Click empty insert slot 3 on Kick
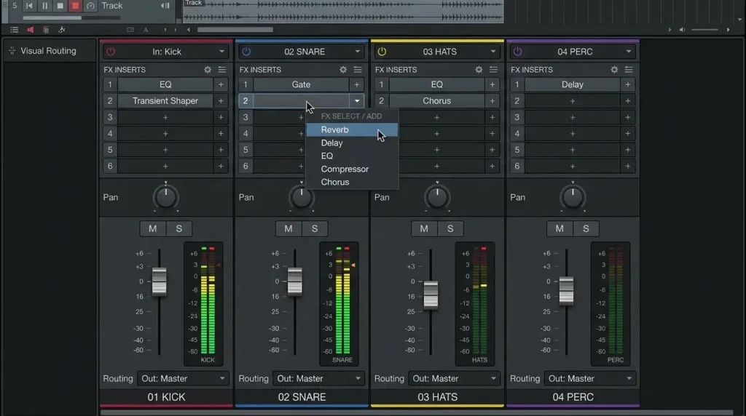This screenshot has height=416, width=746. (165, 117)
